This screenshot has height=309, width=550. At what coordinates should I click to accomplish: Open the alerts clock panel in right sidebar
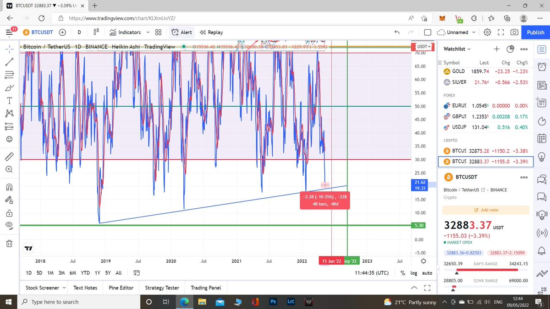click(x=541, y=67)
